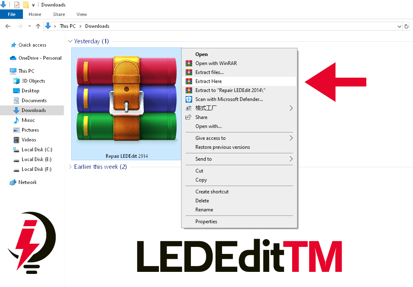
Task: Click Open at top of context menu
Action: [x=239, y=54]
